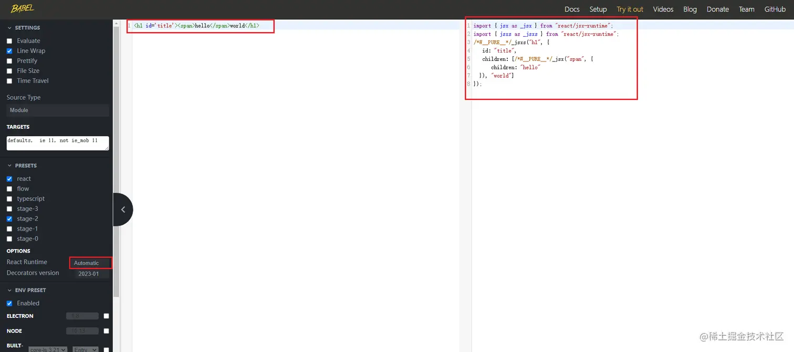This screenshot has height=352, width=794.
Task: Collapse the sidebar with the arrow handle
Action: [123, 210]
